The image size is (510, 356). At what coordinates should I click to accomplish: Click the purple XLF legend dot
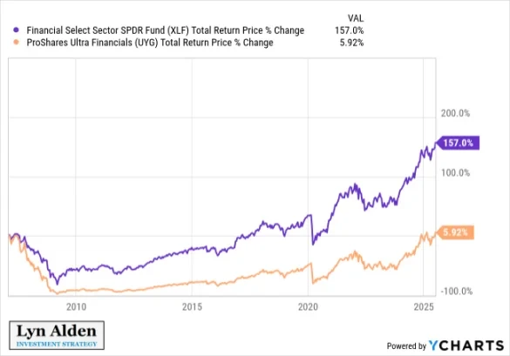17,30
